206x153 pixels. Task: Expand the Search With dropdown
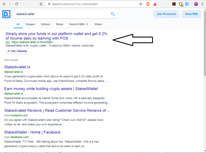click(x=79, y=24)
